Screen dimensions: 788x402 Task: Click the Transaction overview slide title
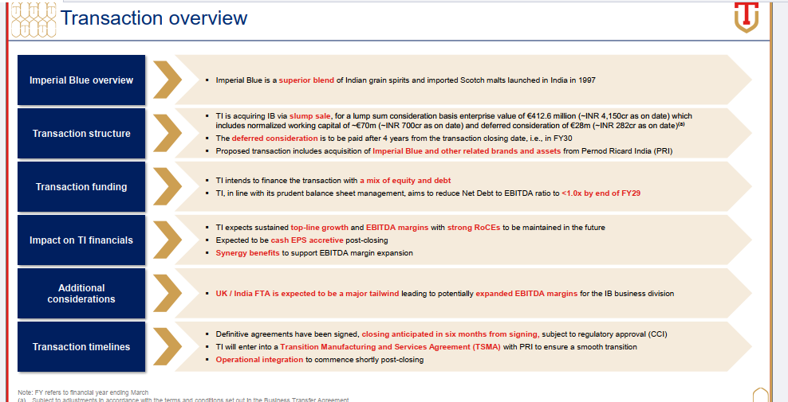[154, 18]
